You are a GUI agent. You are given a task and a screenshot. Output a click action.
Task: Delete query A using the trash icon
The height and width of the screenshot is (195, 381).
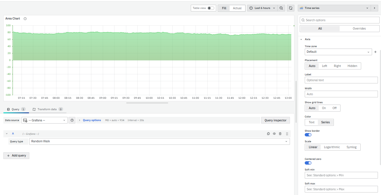[x=280, y=134]
